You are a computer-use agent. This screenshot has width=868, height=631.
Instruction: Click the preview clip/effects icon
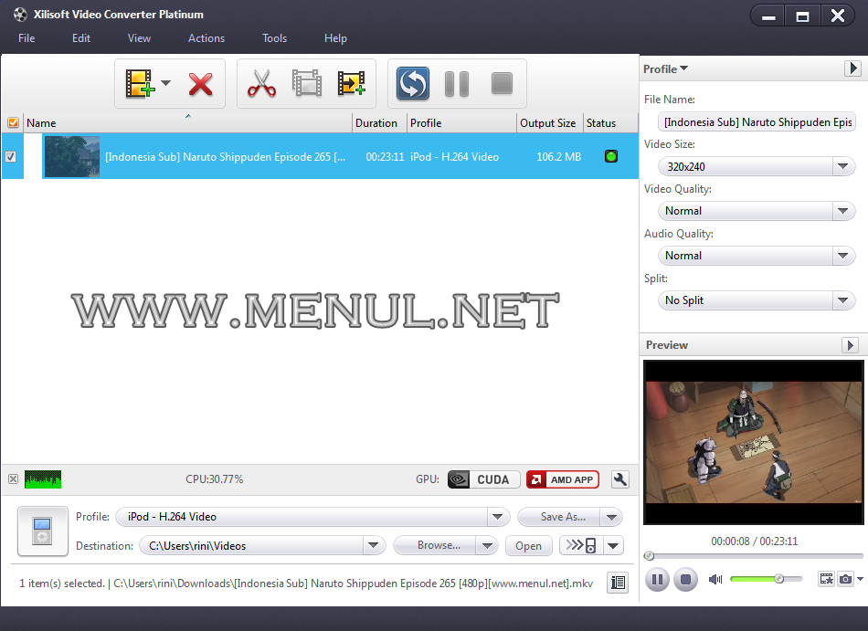[x=827, y=579]
